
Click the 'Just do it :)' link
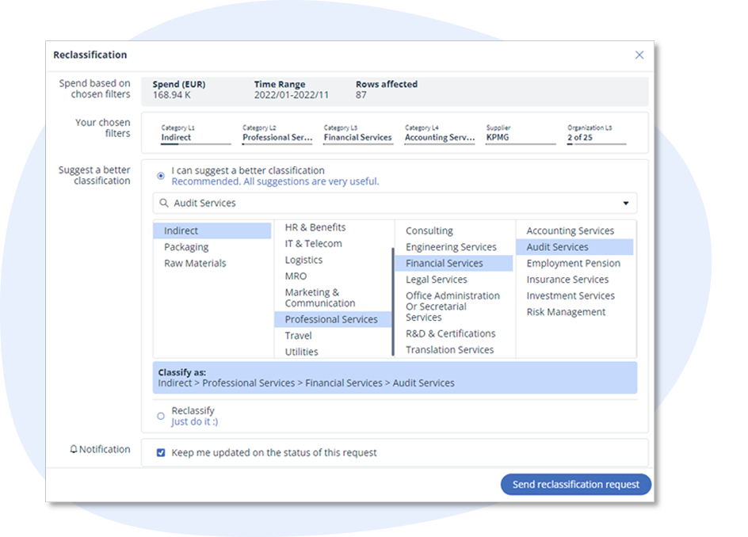pos(194,422)
